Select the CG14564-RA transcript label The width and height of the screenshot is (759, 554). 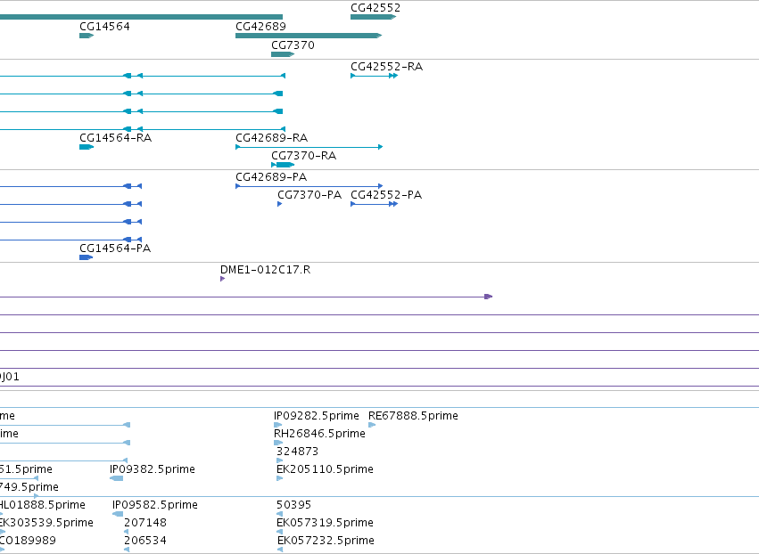(115, 138)
